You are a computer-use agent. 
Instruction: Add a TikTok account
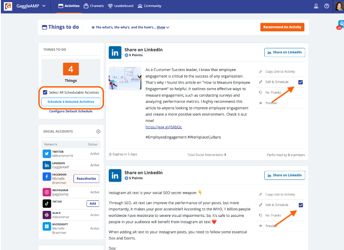(x=93, y=203)
